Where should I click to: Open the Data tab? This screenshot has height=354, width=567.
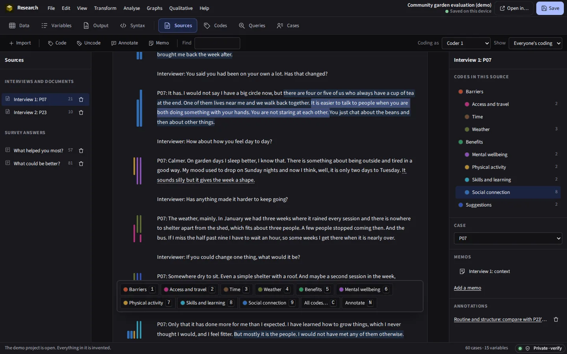pyautogui.click(x=19, y=26)
